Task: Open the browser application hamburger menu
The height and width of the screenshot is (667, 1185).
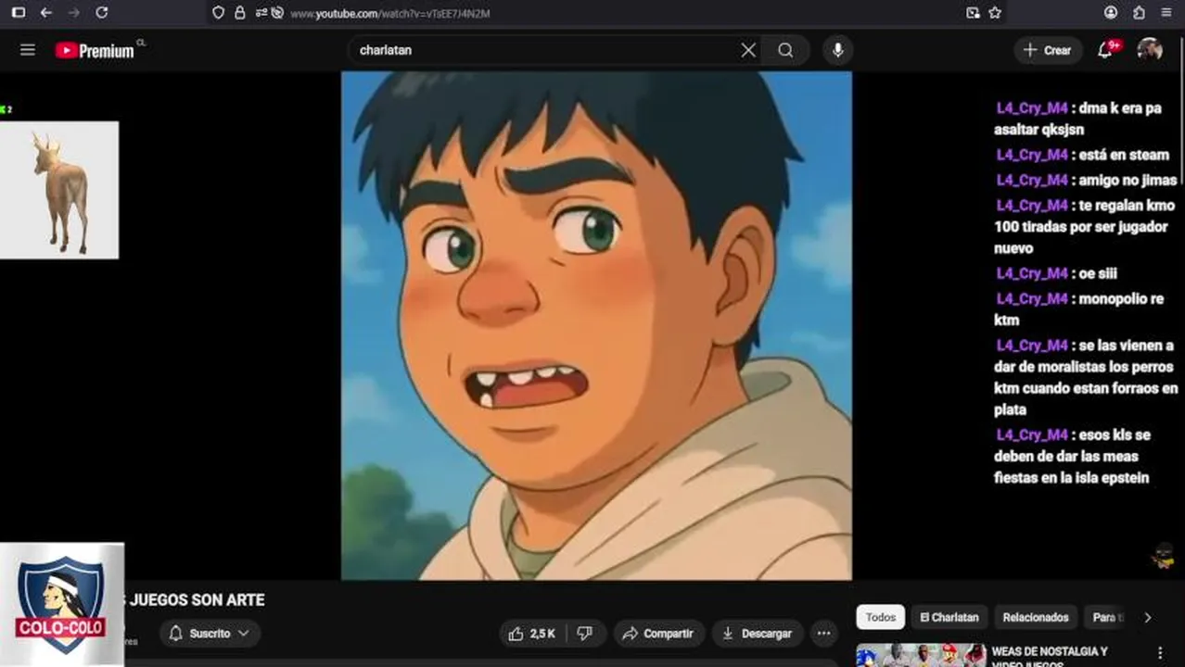Action: [x=1166, y=13]
